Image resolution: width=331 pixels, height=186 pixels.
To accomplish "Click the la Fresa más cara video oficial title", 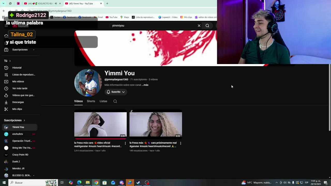I will [x=98, y=144].
